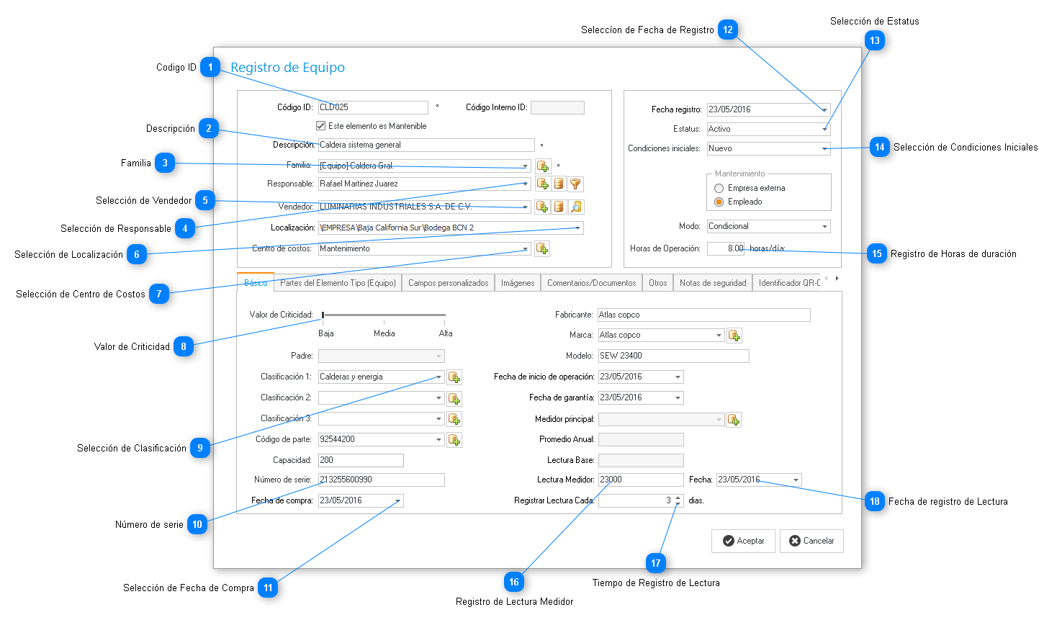Viewport: 1057px width, 625px height.
Task: Click the filter funnel icon beside Responsable
Action: point(575,184)
